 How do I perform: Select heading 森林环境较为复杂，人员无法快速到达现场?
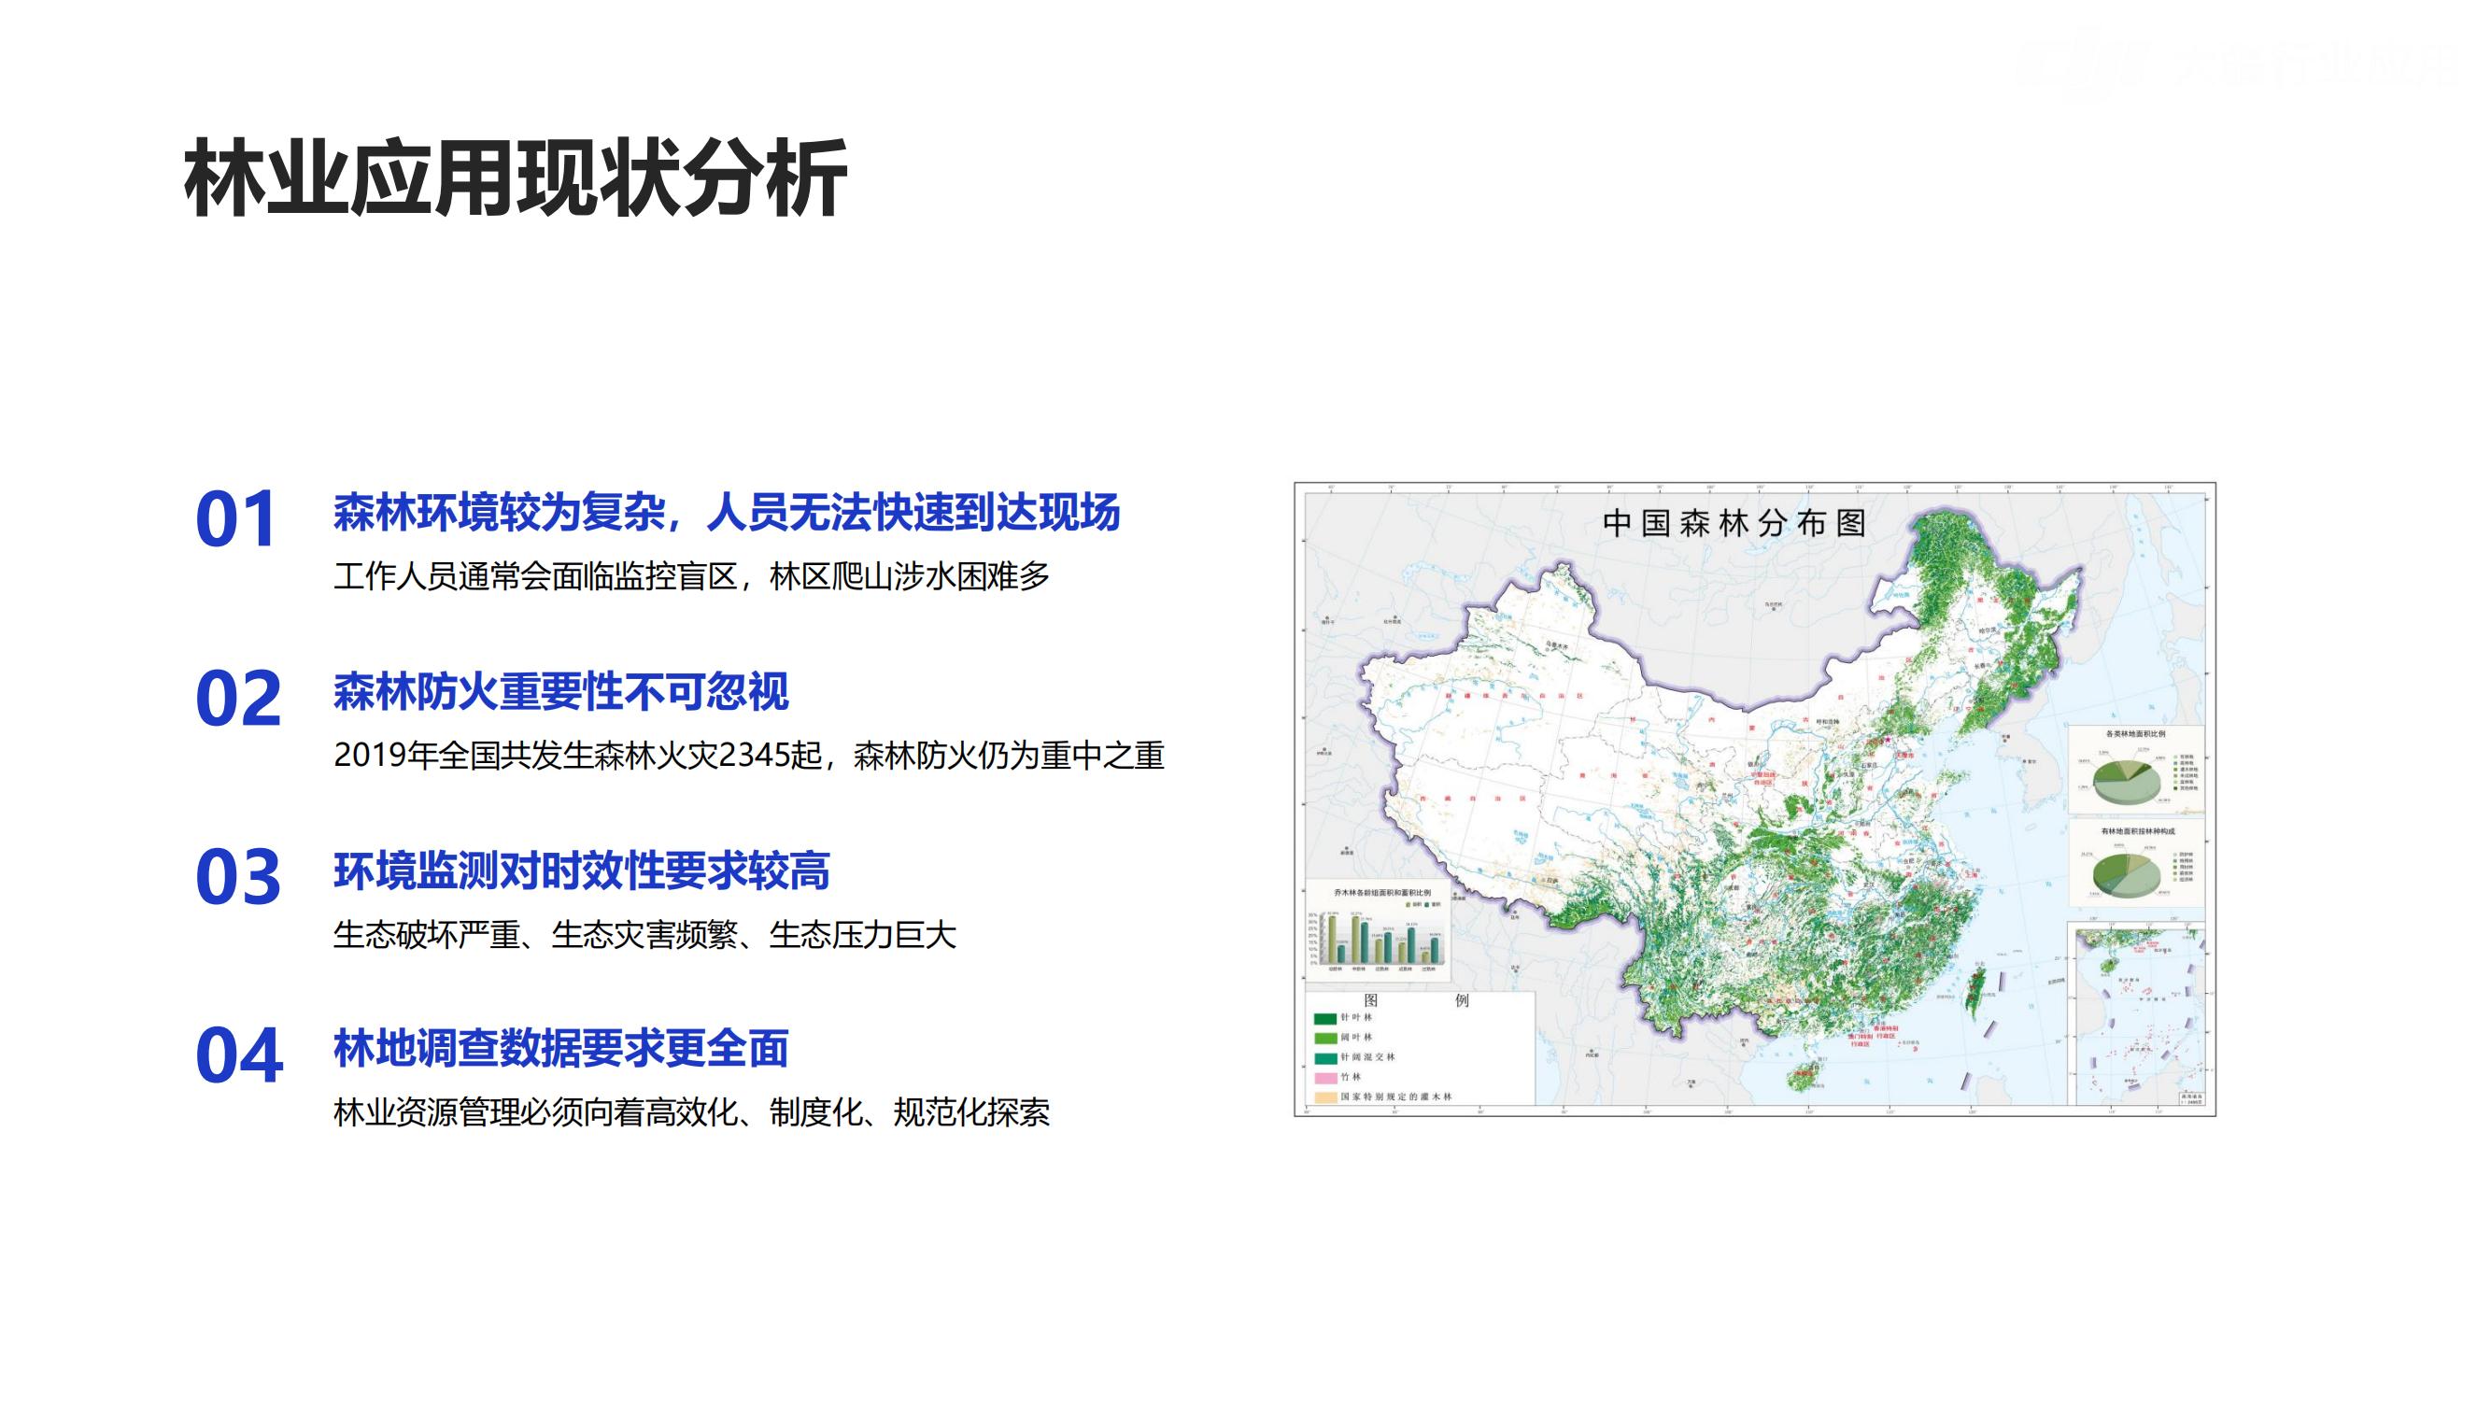coord(727,513)
